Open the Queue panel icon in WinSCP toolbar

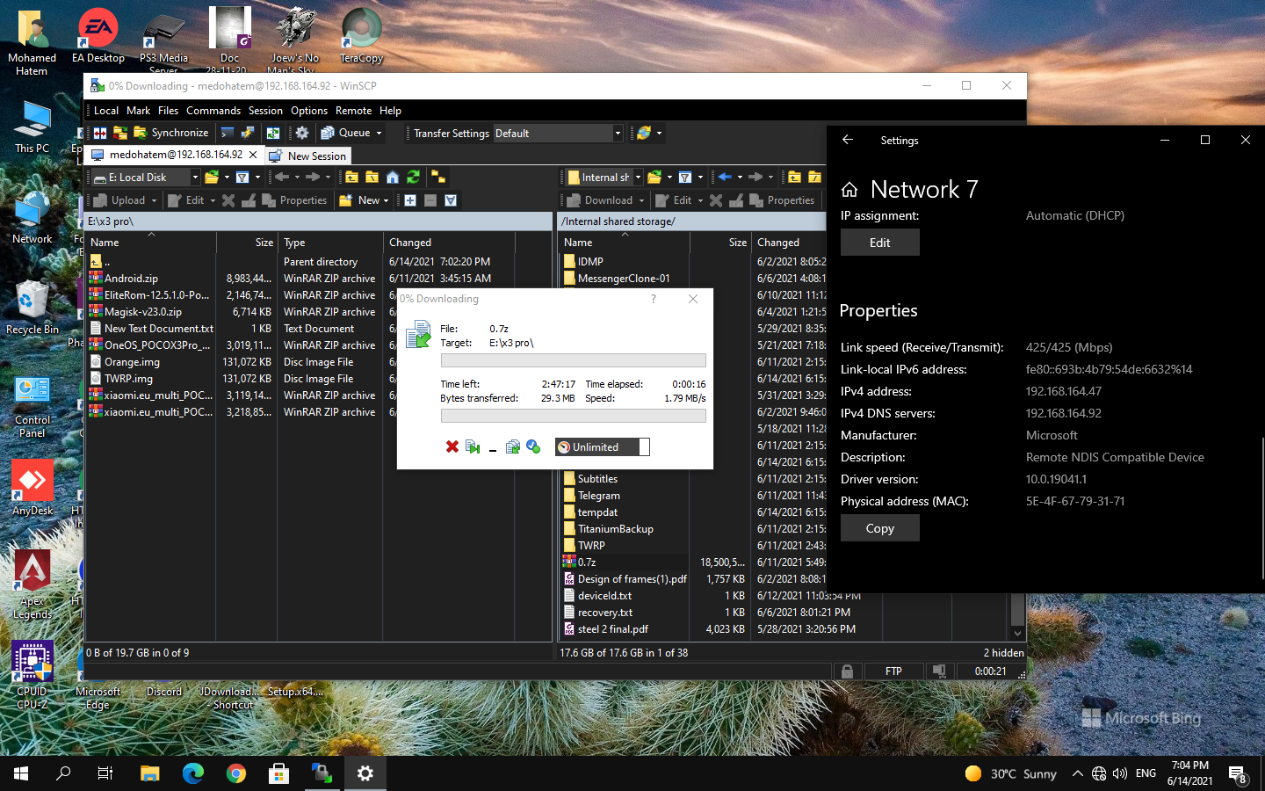pos(328,132)
